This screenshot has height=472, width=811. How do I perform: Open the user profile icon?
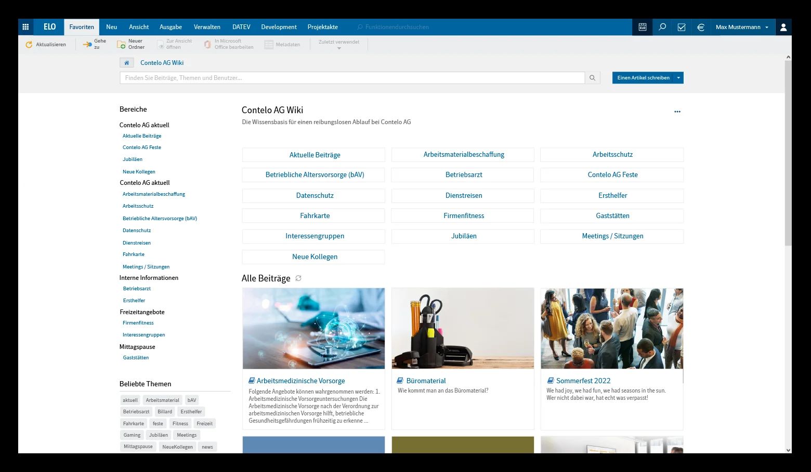coord(783,27)
